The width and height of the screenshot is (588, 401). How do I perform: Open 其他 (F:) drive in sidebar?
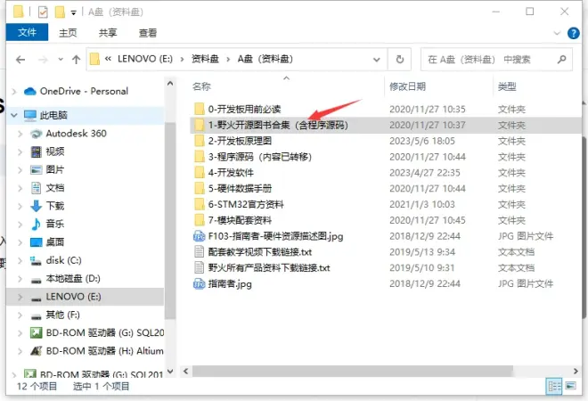tap(62, 315)
